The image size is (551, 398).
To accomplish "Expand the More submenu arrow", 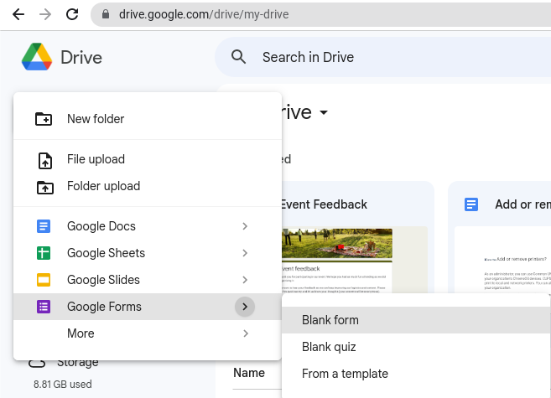I will tap(245, 333).
